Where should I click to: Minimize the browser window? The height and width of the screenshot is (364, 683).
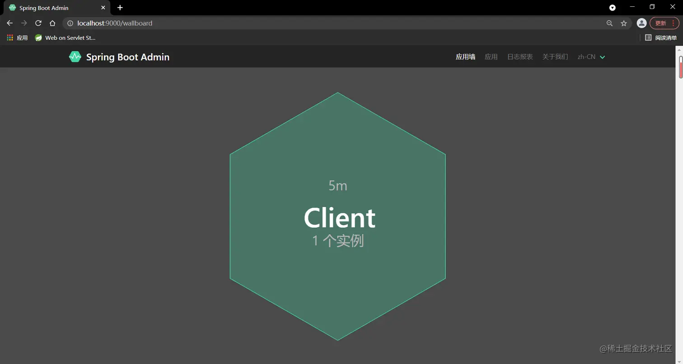click(632, 7)
